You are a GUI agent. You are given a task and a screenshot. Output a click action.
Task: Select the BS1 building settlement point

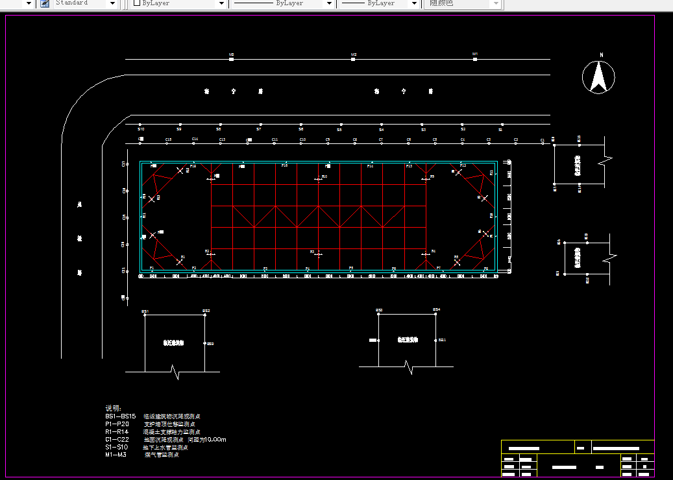pyautogui.click(x=145, y=315)
